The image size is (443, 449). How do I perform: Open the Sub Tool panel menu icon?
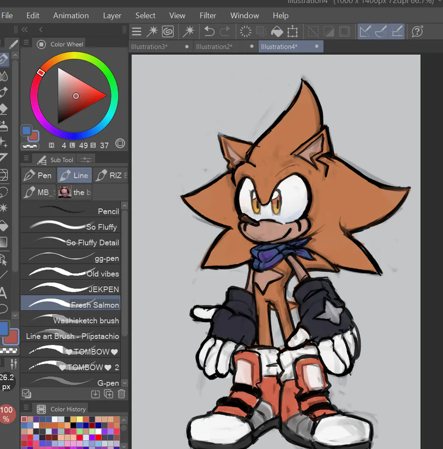26,158
